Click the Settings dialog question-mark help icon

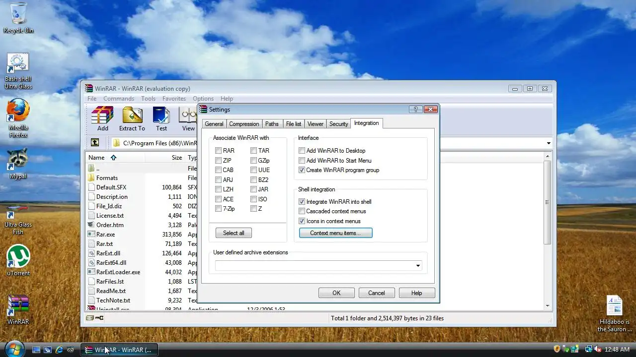point(416,110)
